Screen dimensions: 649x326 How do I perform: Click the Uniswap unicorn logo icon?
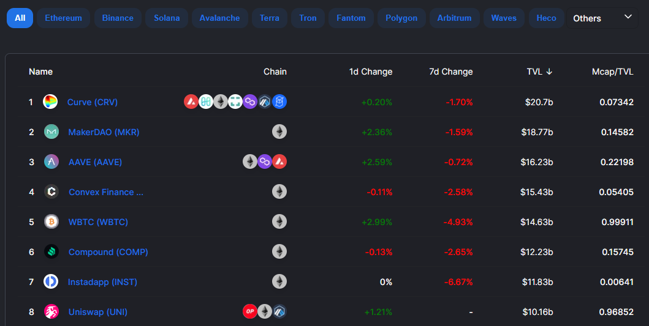tap(51, 311)
